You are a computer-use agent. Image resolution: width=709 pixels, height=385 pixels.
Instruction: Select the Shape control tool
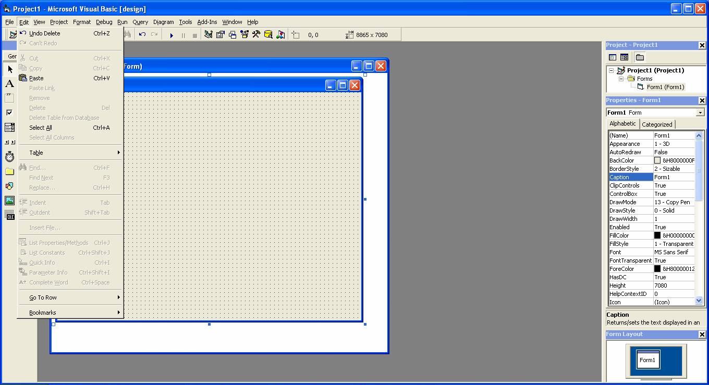click(x=9, y=185)
